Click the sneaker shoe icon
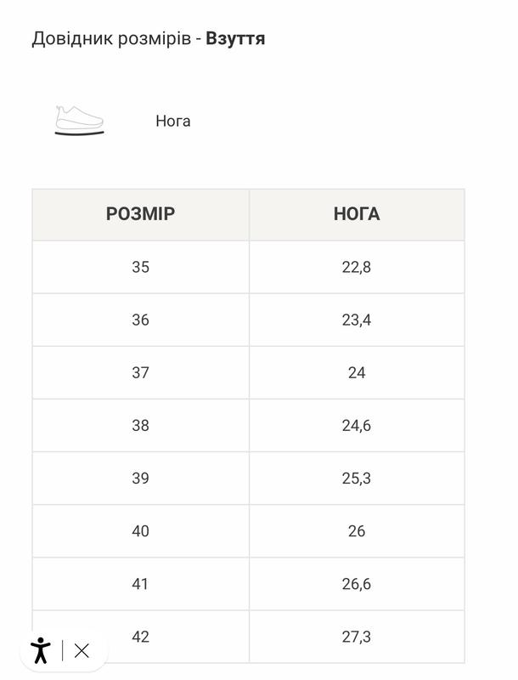Screen dimensions: 518x680 [79, 121]
